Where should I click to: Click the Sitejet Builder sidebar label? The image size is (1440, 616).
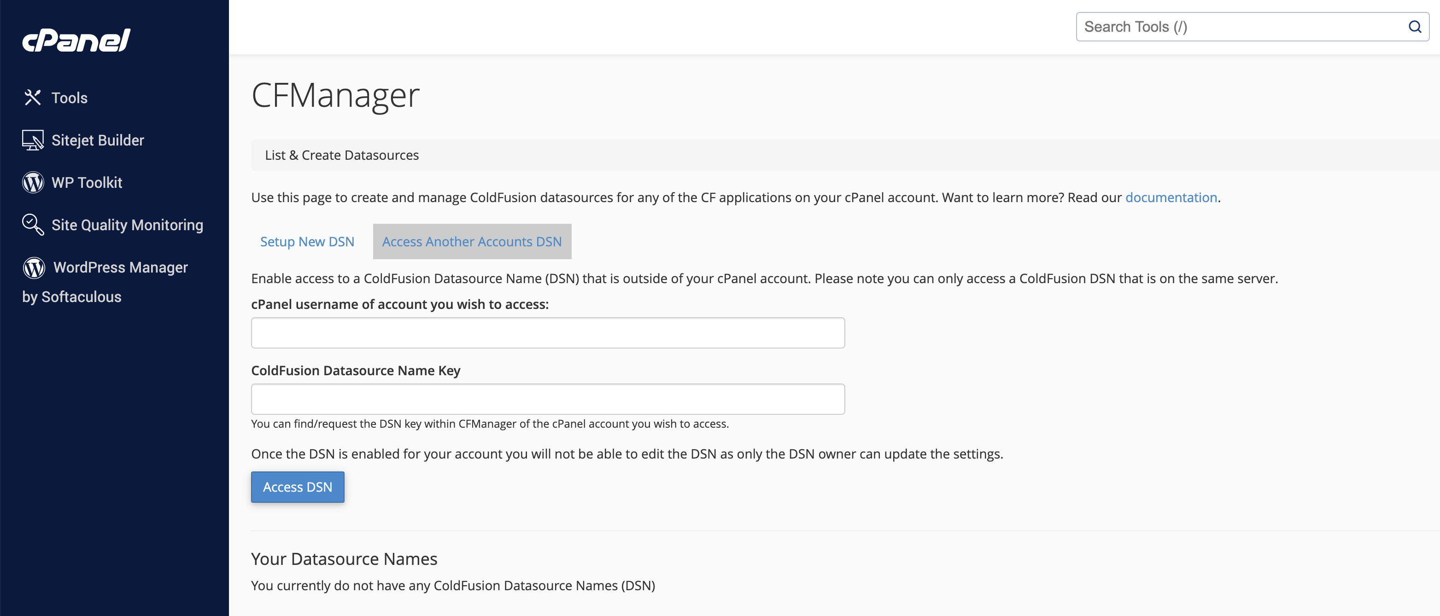(97, 139)
